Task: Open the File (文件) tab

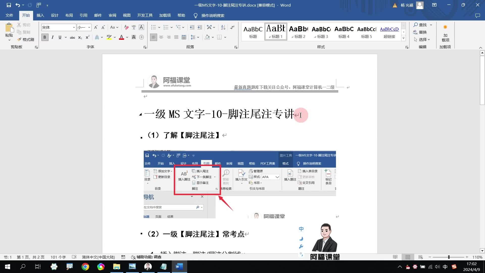Action: (x=9, y=15)
